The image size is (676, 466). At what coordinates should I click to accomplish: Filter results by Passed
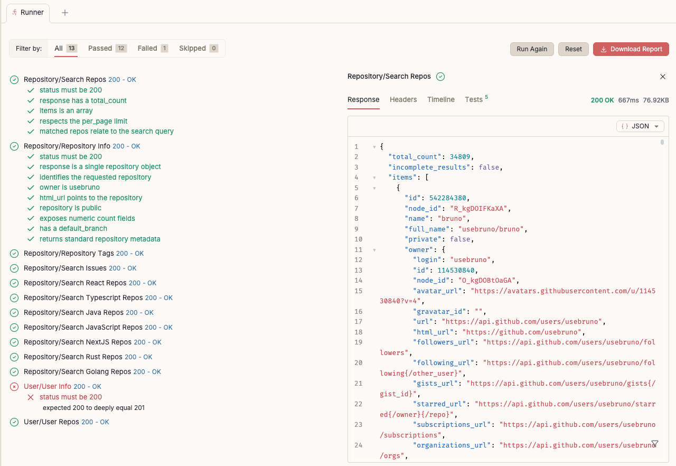pos(107,48)
